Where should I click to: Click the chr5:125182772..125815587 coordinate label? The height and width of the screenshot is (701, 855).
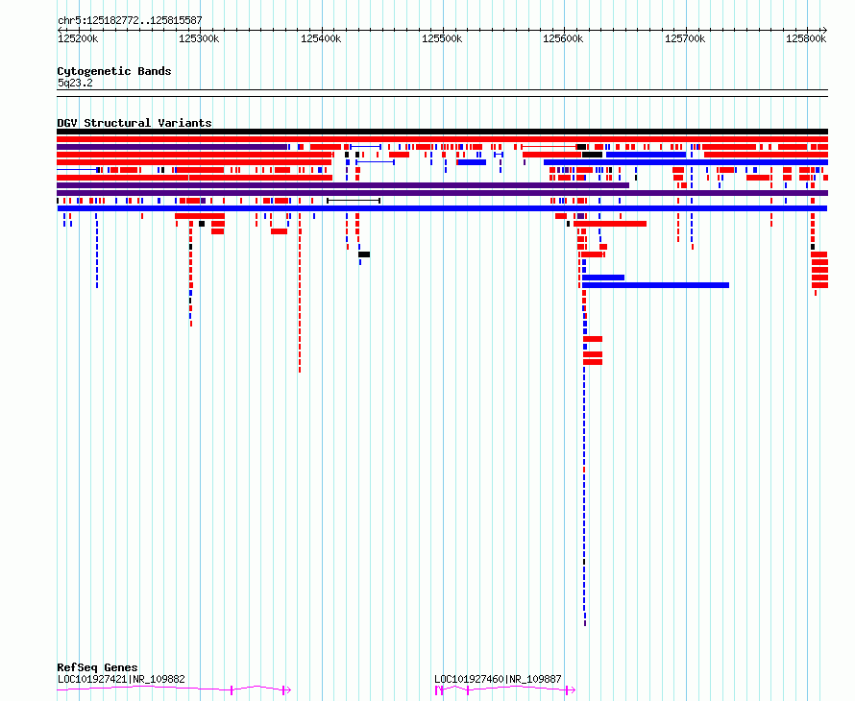coord(130,20)
